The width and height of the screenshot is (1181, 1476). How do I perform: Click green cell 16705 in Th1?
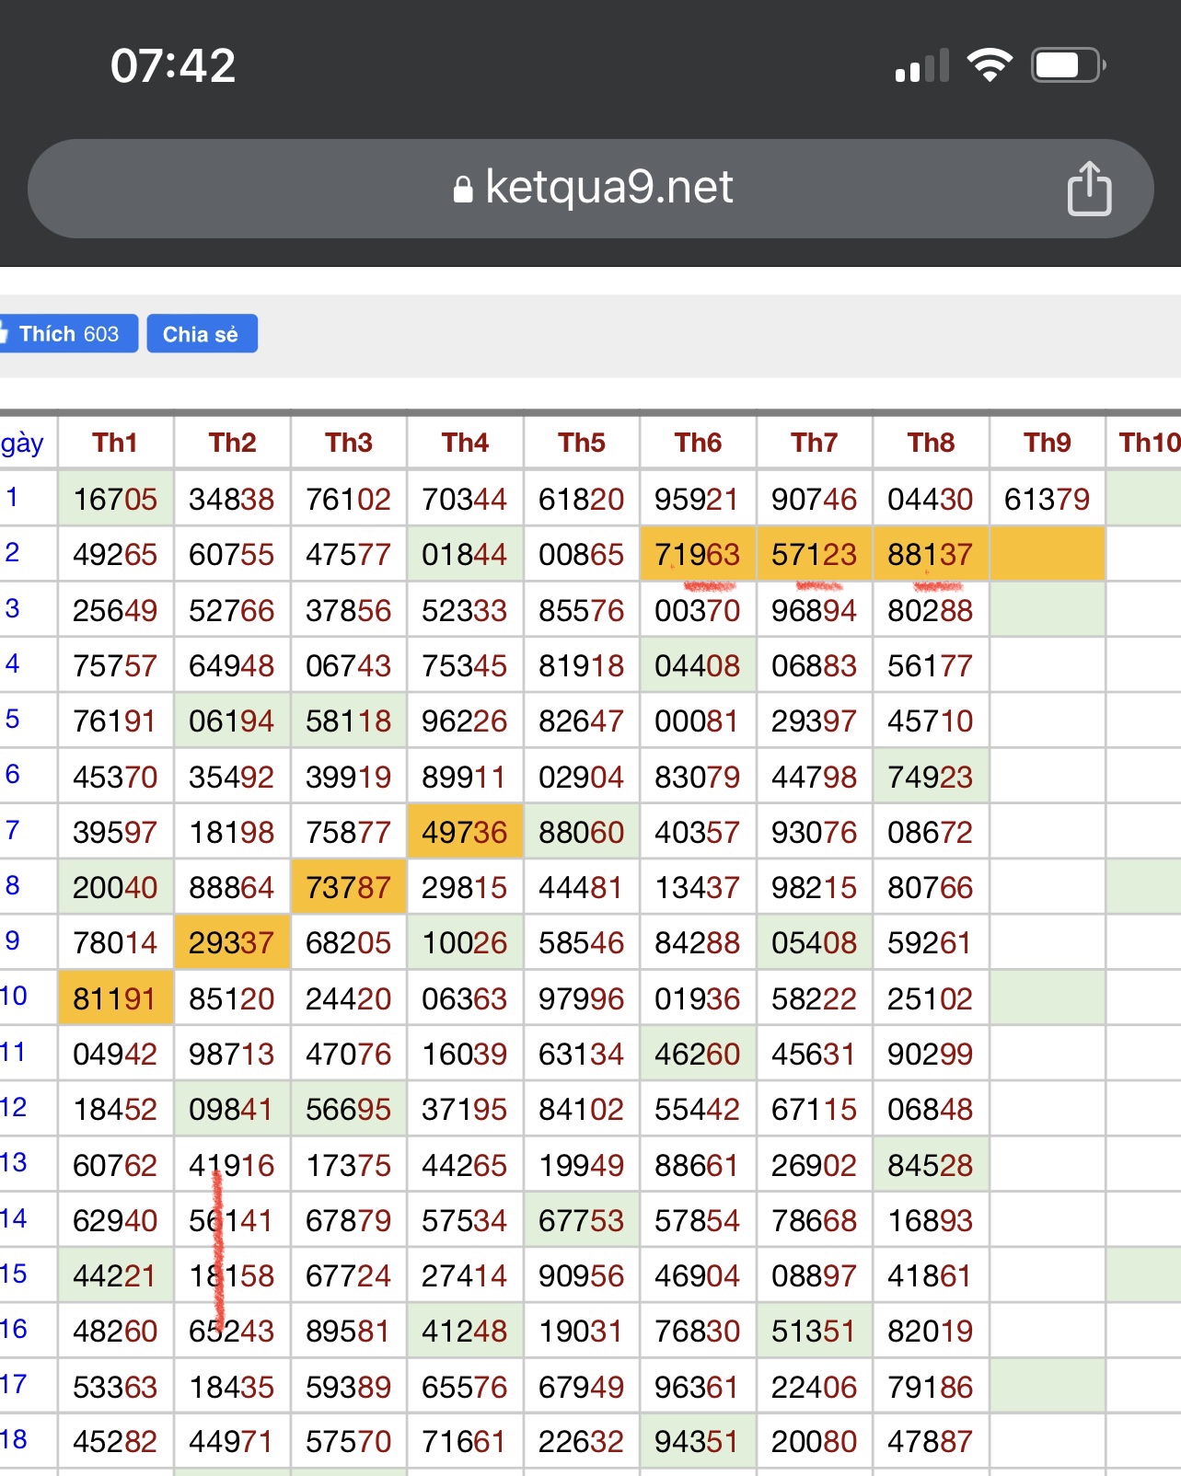point(115,499)
